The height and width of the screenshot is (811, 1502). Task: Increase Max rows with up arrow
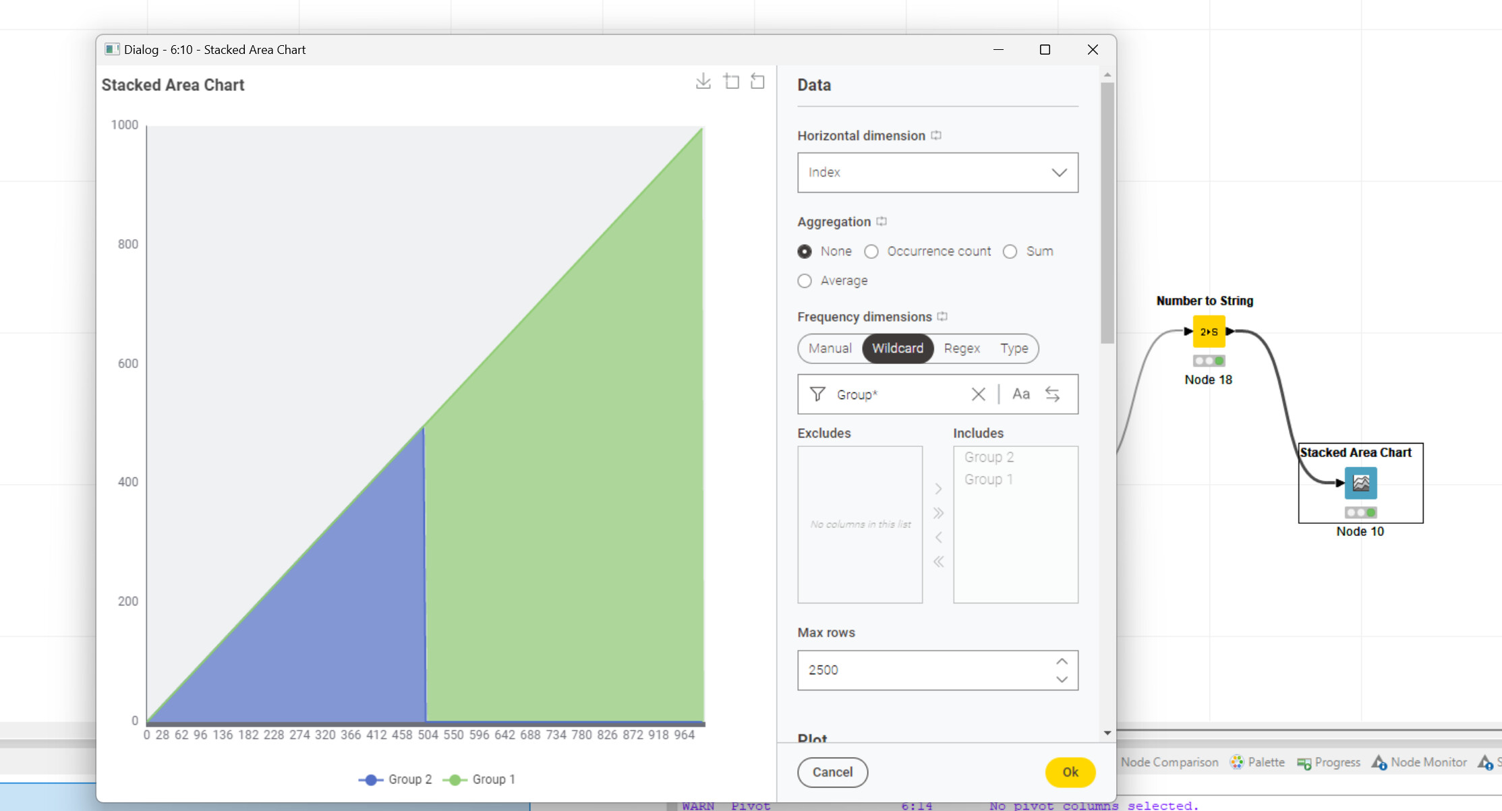[1062, 661]
